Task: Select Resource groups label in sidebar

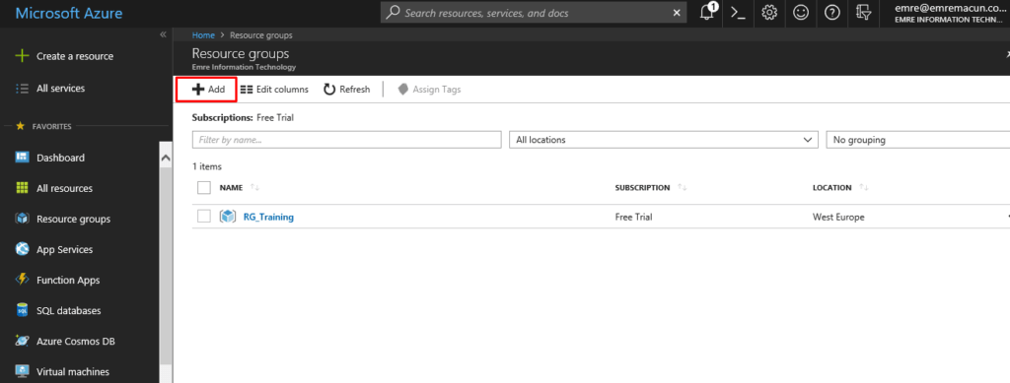Action: point(73,220)
